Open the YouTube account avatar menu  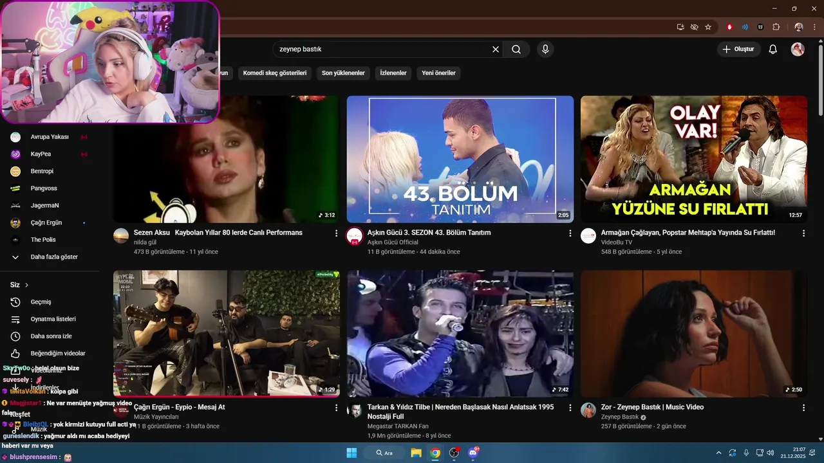(798, 50)
